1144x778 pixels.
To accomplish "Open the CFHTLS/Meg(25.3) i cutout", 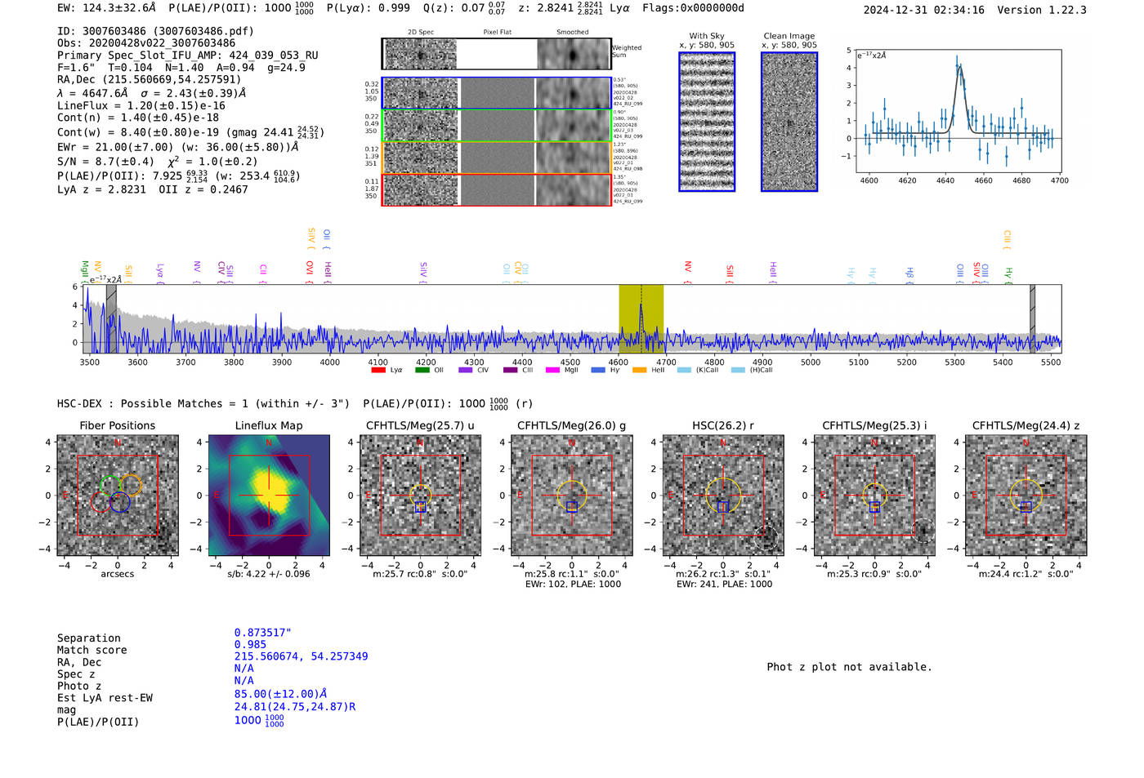I will [874, 495].
